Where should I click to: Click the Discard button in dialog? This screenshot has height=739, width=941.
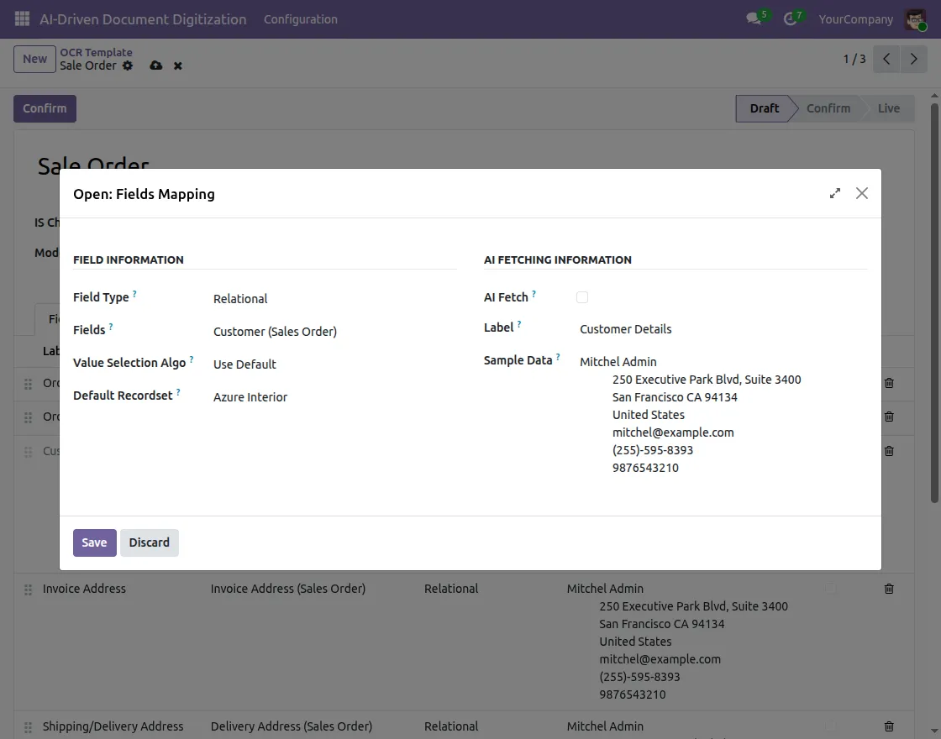point(150,542)
